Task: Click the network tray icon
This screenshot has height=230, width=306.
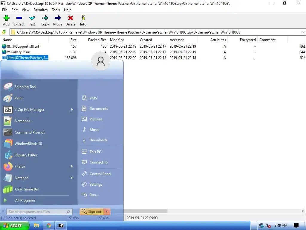Action: tap(261, 226)
